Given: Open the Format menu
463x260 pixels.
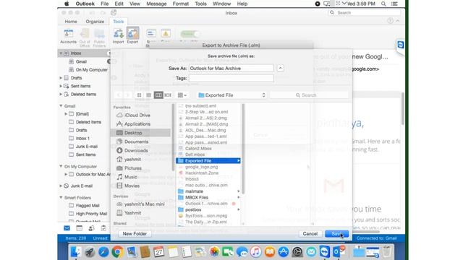Looking at the screenshot, I should click(180, 4).
